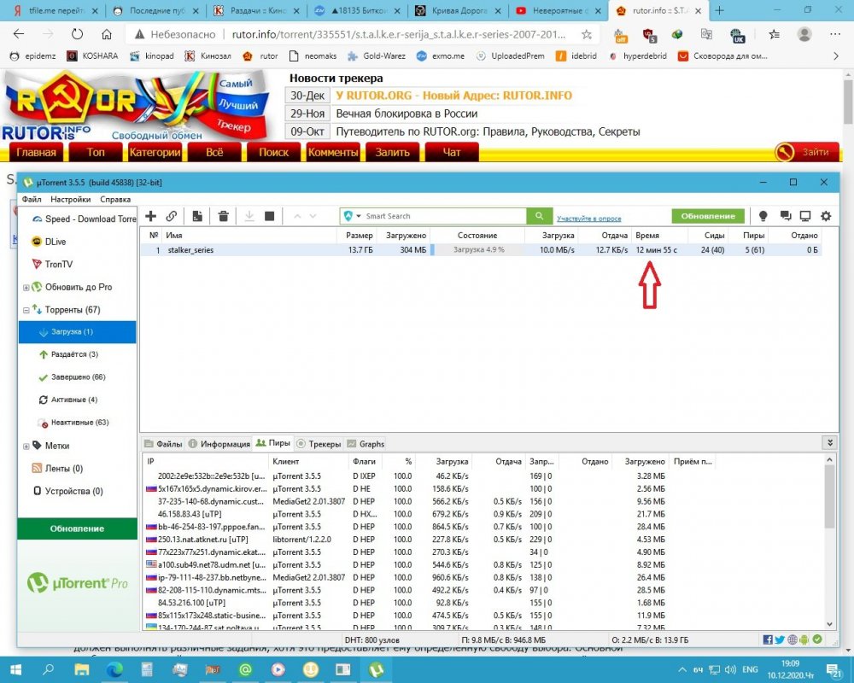
Task: Open the Smart Search provider dropdown arrow
Action: (359, 217)
